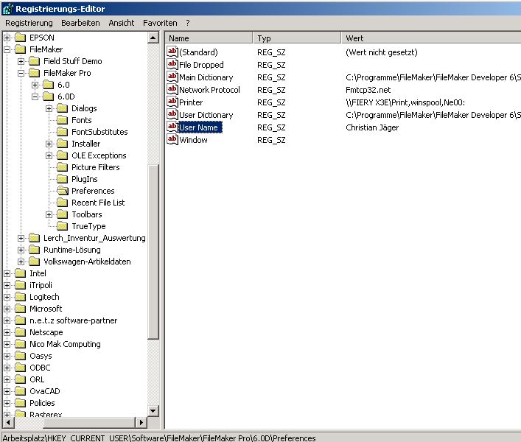Click tree horizontal scroll left arrow
Viewport: 521px width, 442px height.
pos(8,422)
